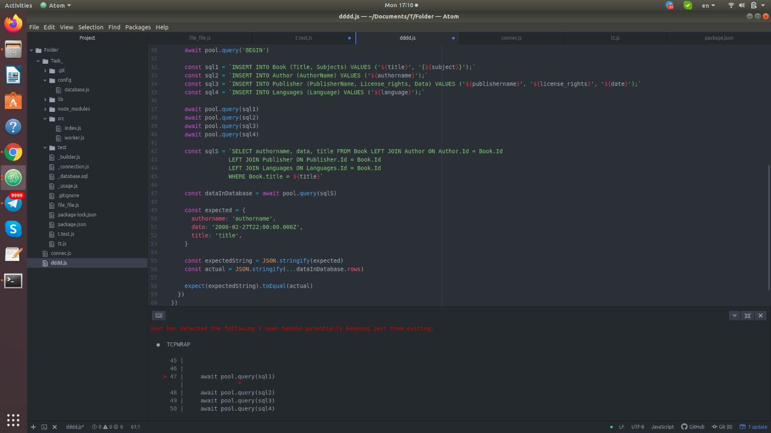Open the Packages menu
The image size is (771, 433).
point(137,27)
